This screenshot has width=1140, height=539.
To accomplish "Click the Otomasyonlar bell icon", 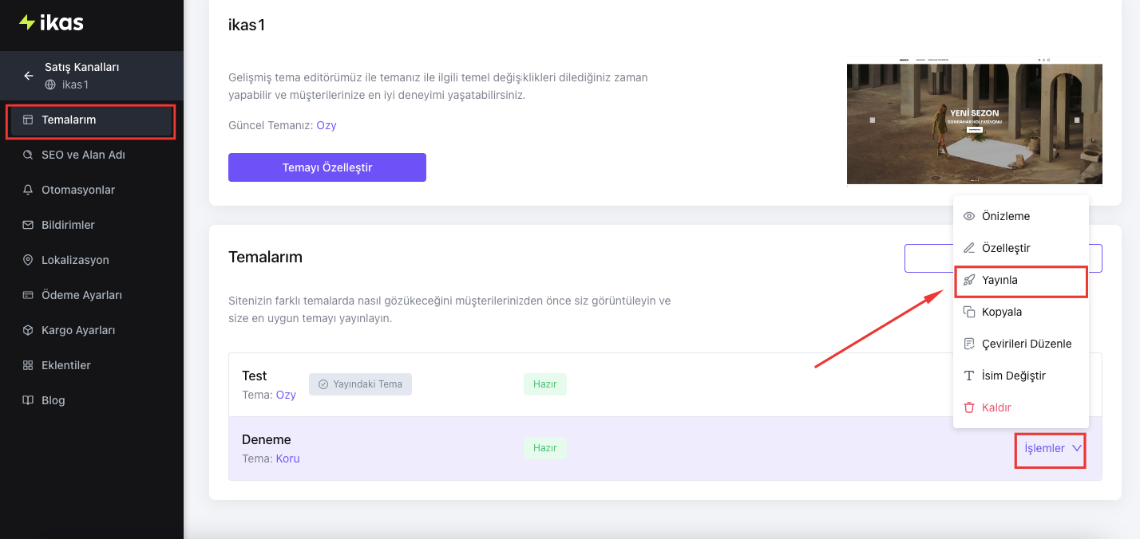I will 28,190.
